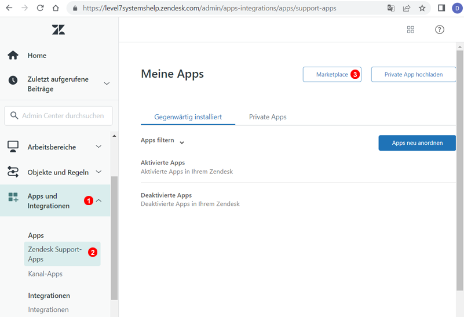The height and width of the screenshot is (317, 464).
Task: Click the Apps section heading in sidebar
Action: point(36,235)
